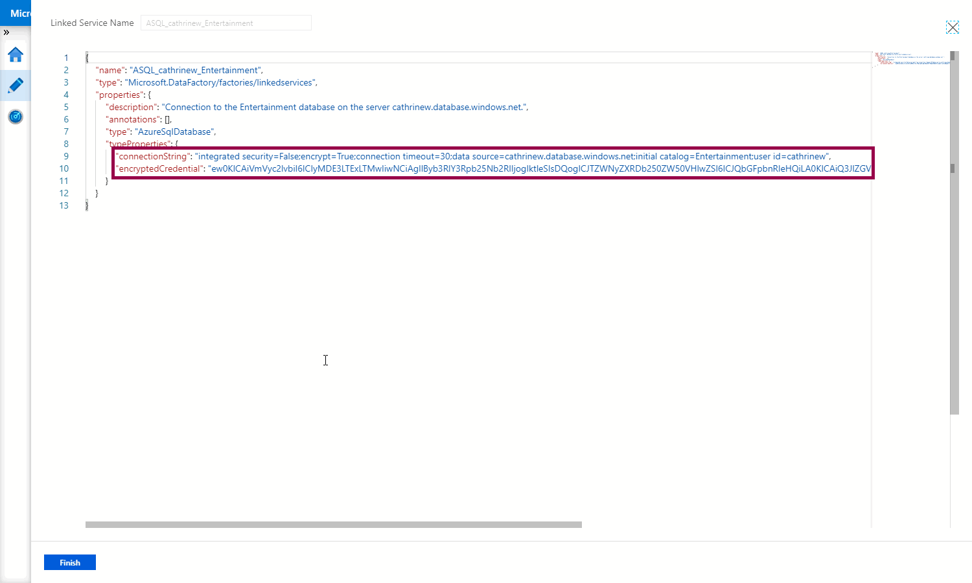Click the code minimap preview
Image resolution: width=972 pixels, height=583 pixels.
[x=910, y=60]
